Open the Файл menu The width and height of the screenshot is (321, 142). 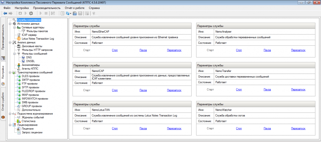tap(7, 8)
